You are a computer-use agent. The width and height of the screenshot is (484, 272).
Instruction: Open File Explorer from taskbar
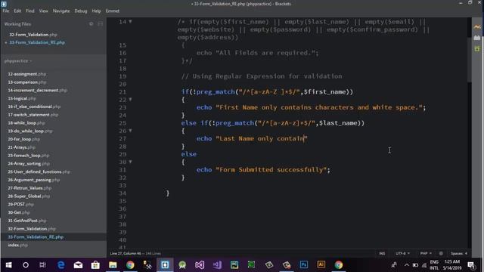[x=113, y=265]
